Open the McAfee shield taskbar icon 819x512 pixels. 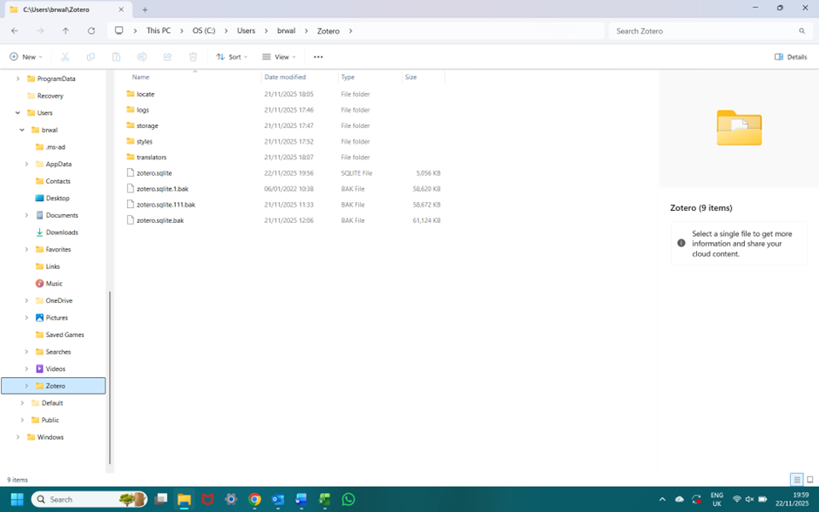(x=207, y=500)
